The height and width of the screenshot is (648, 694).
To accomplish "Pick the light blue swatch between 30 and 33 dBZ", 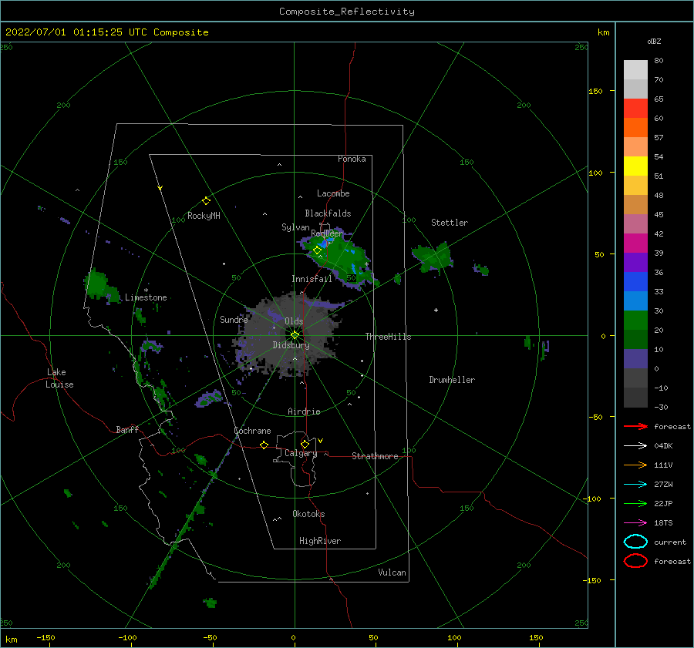I will pyautogui.click(x=635, y=300).
